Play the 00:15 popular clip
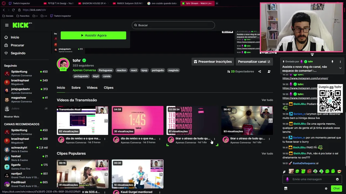 82,174
